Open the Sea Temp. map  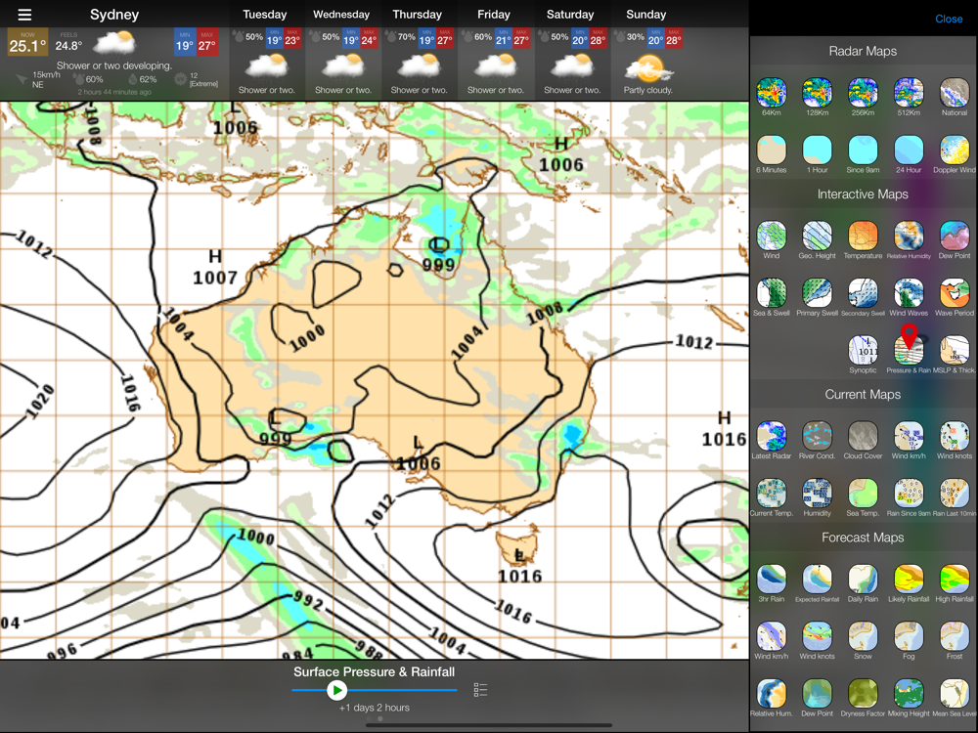tap(864, 494)
